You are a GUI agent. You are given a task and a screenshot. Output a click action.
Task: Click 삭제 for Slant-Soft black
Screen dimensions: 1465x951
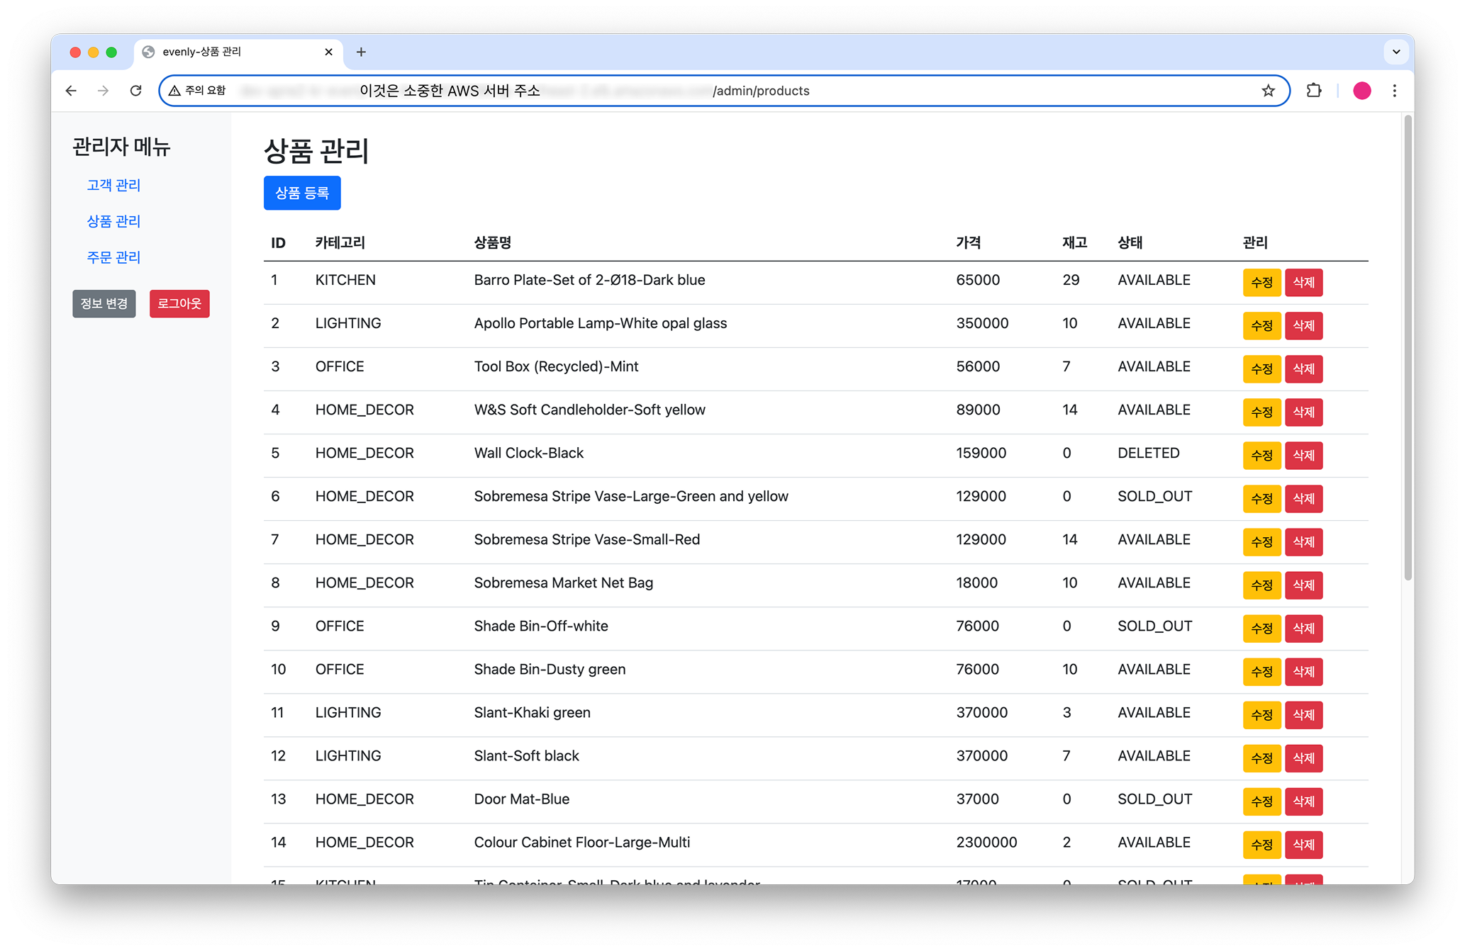point(1303,758)
